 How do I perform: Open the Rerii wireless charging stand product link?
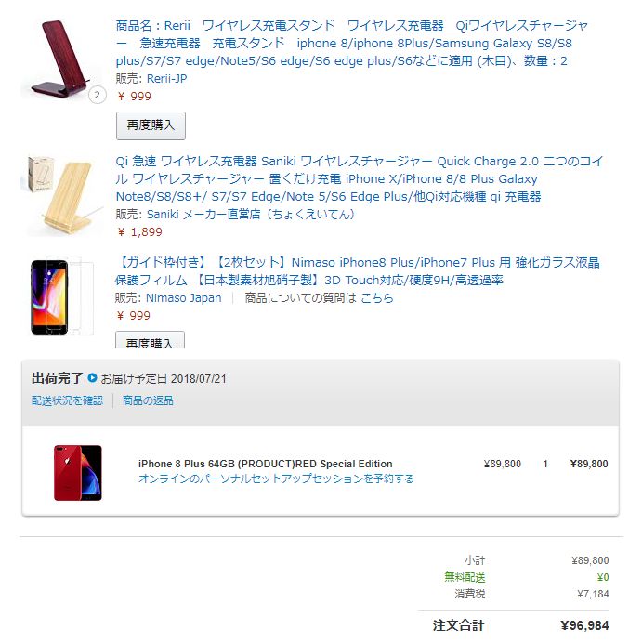pyautogui.click(x=352, y=43)
